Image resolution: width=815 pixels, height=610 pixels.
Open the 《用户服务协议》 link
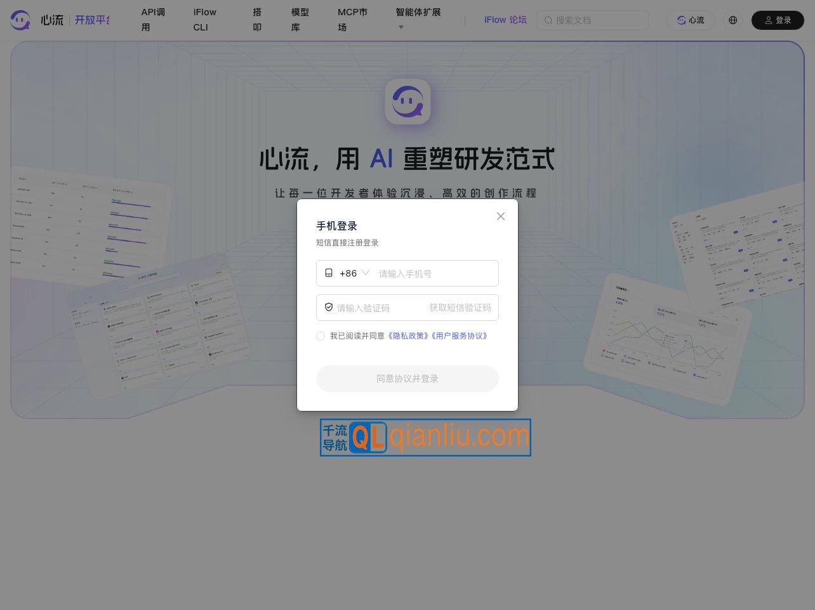(459, 336)
